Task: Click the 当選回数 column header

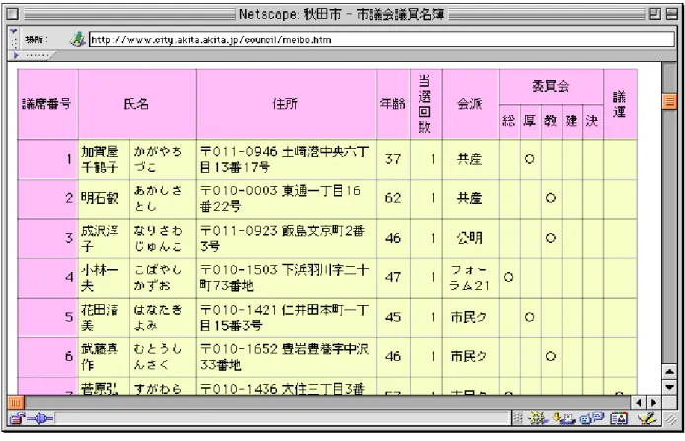Action: coord(426,104)
